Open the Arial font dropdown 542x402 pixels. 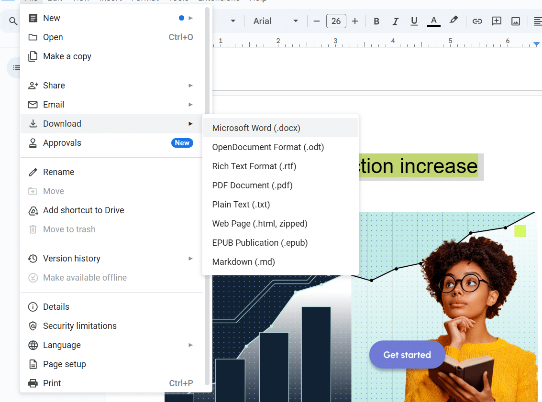(x=276, y=22)
